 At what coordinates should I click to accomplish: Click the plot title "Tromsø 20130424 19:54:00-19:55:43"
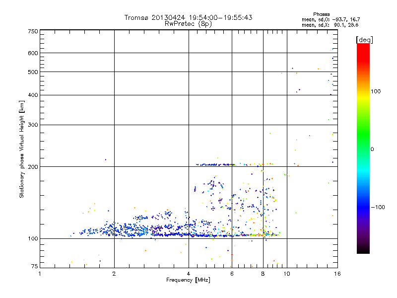point(188,17)
